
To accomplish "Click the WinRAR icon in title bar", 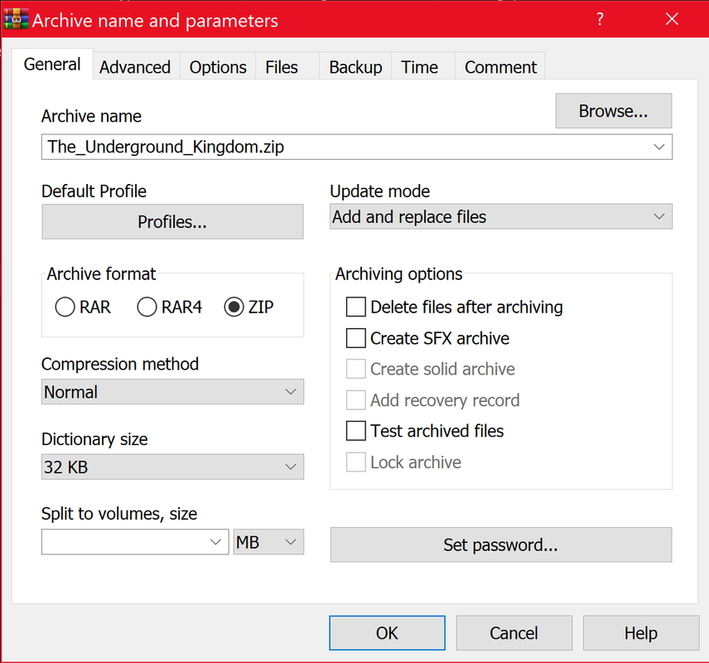I will 17,19.
